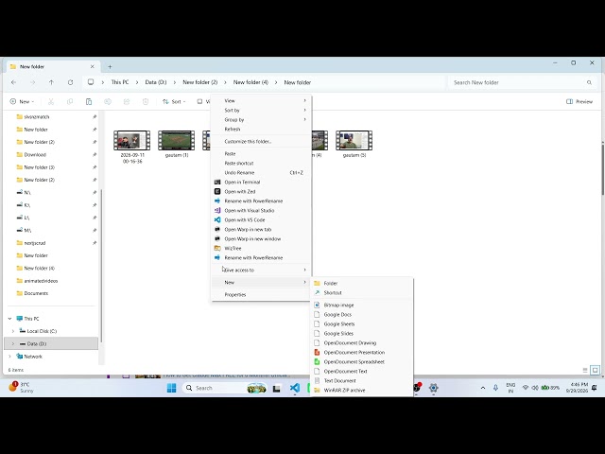This screenshot has height=454, width=605.
Task: Create a new OpenDocument Spreadsheet
Action: (361, 361)
